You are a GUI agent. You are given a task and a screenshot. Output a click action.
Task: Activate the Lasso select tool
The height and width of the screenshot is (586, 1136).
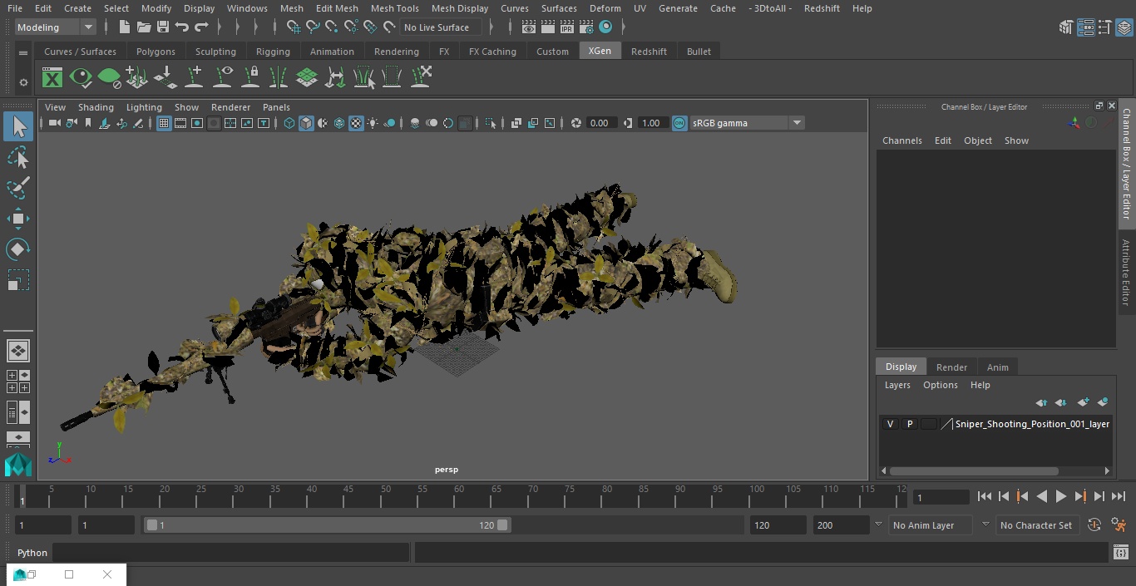point(18,157)
